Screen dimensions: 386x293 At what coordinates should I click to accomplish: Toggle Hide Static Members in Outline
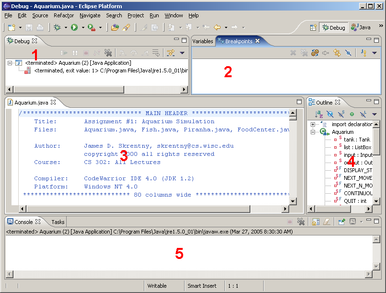pyautogui.click(x=341, y=113)
